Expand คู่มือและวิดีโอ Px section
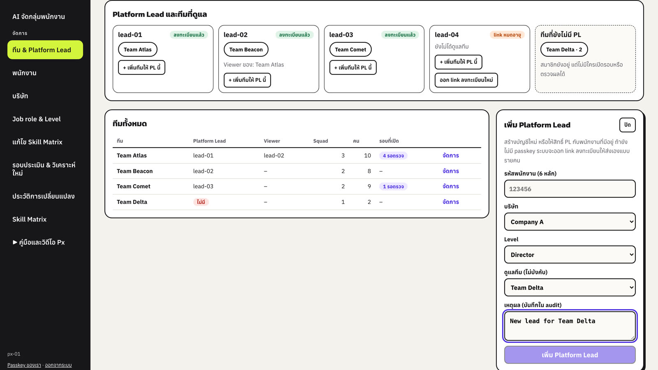 point(45,242)
